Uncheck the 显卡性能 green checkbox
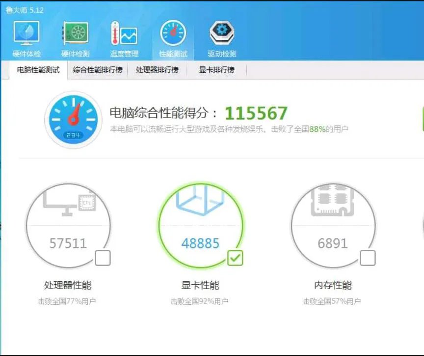 click(234, 256)
